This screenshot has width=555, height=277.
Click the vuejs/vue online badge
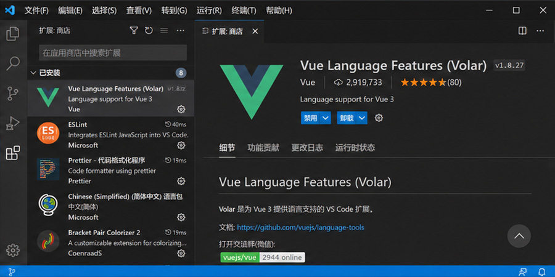(x=262, y=257)
